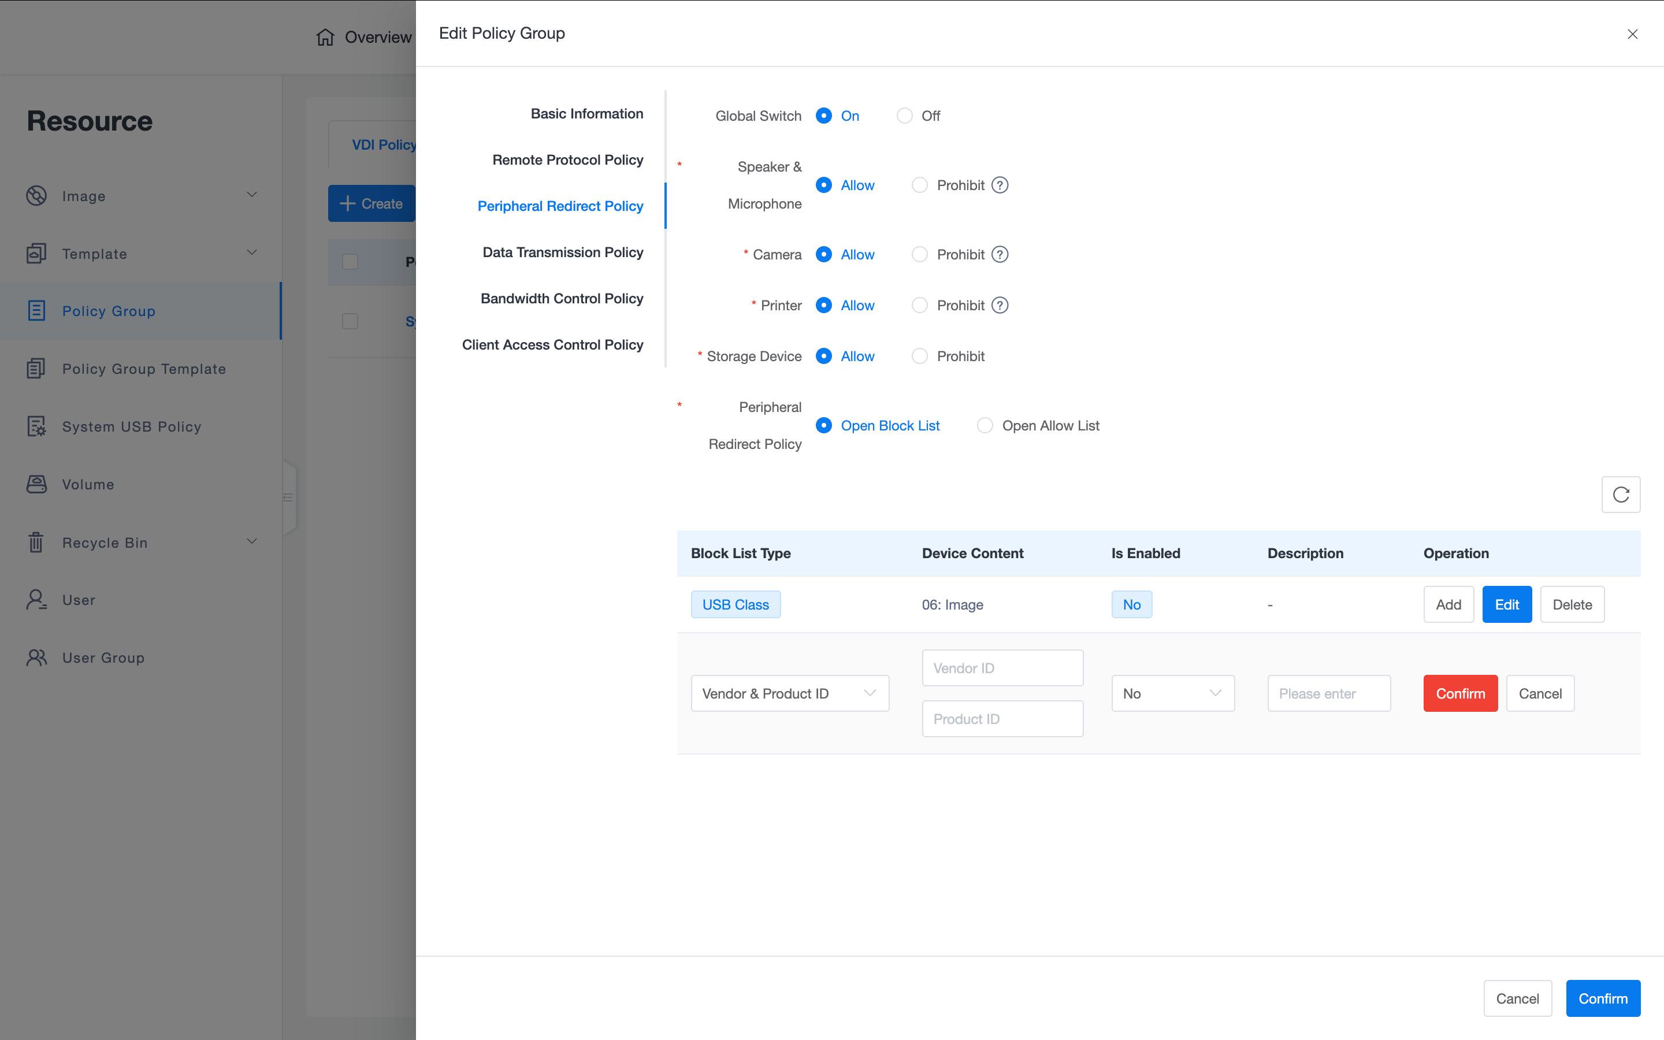Open the Vendor & Product ID dropdown

point(789,693)
